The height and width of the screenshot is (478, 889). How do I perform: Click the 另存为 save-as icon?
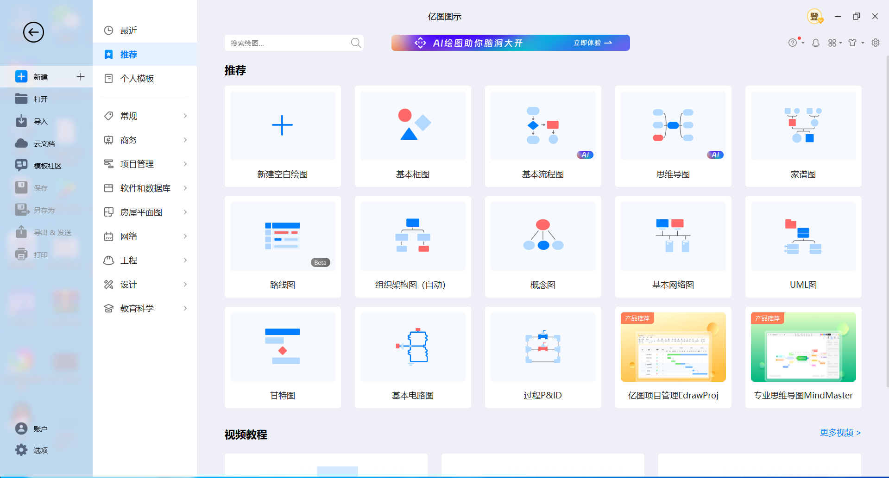click(x=22, y=210)
